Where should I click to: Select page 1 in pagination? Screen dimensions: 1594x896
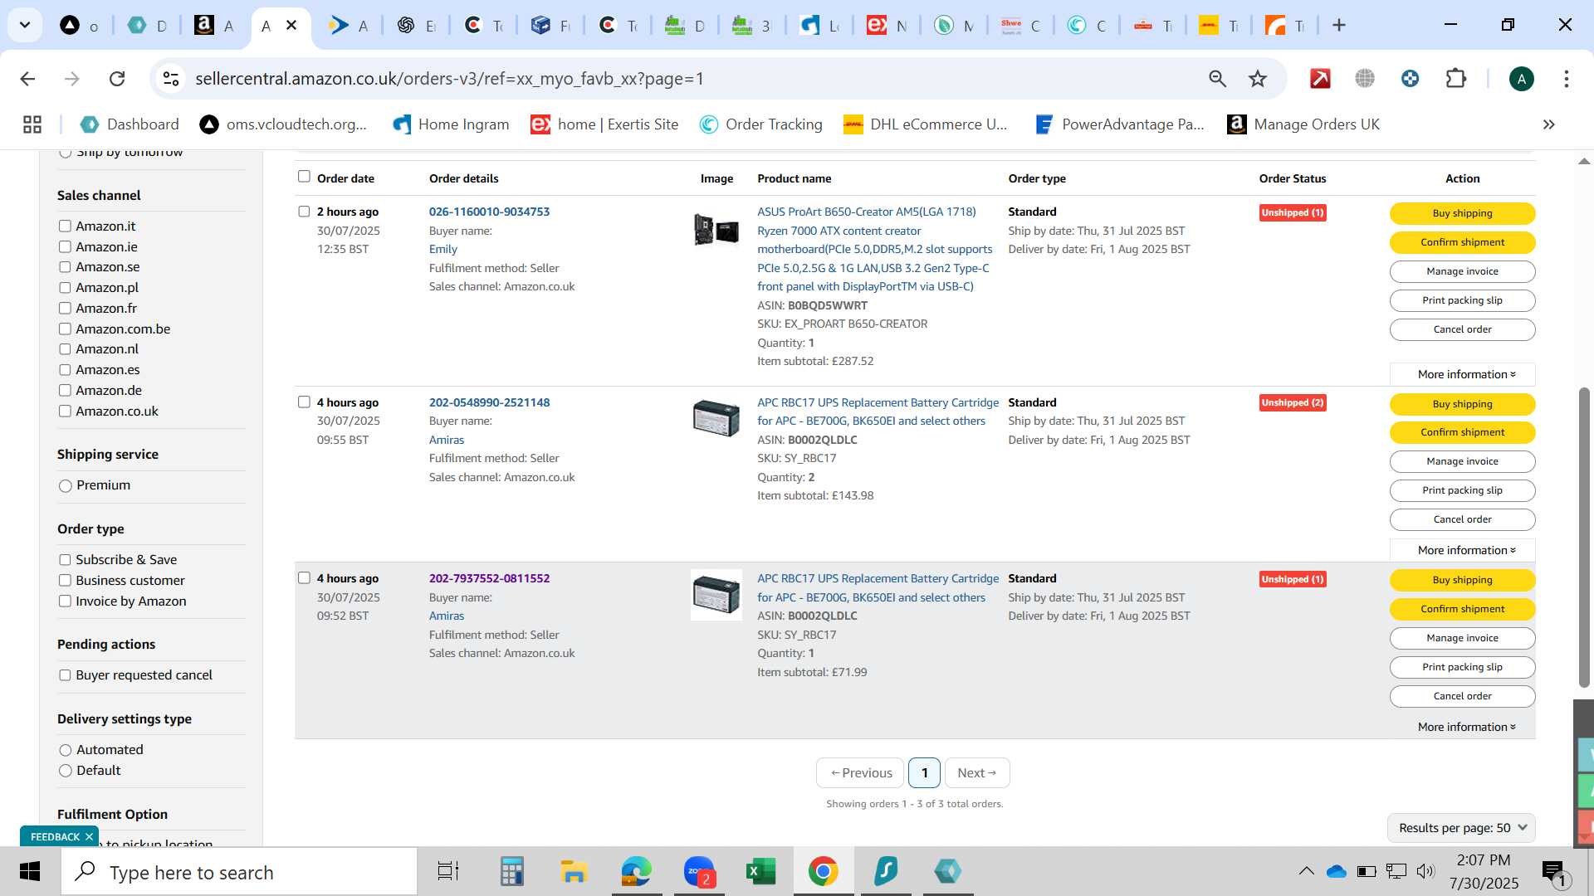tap(924, 772)
